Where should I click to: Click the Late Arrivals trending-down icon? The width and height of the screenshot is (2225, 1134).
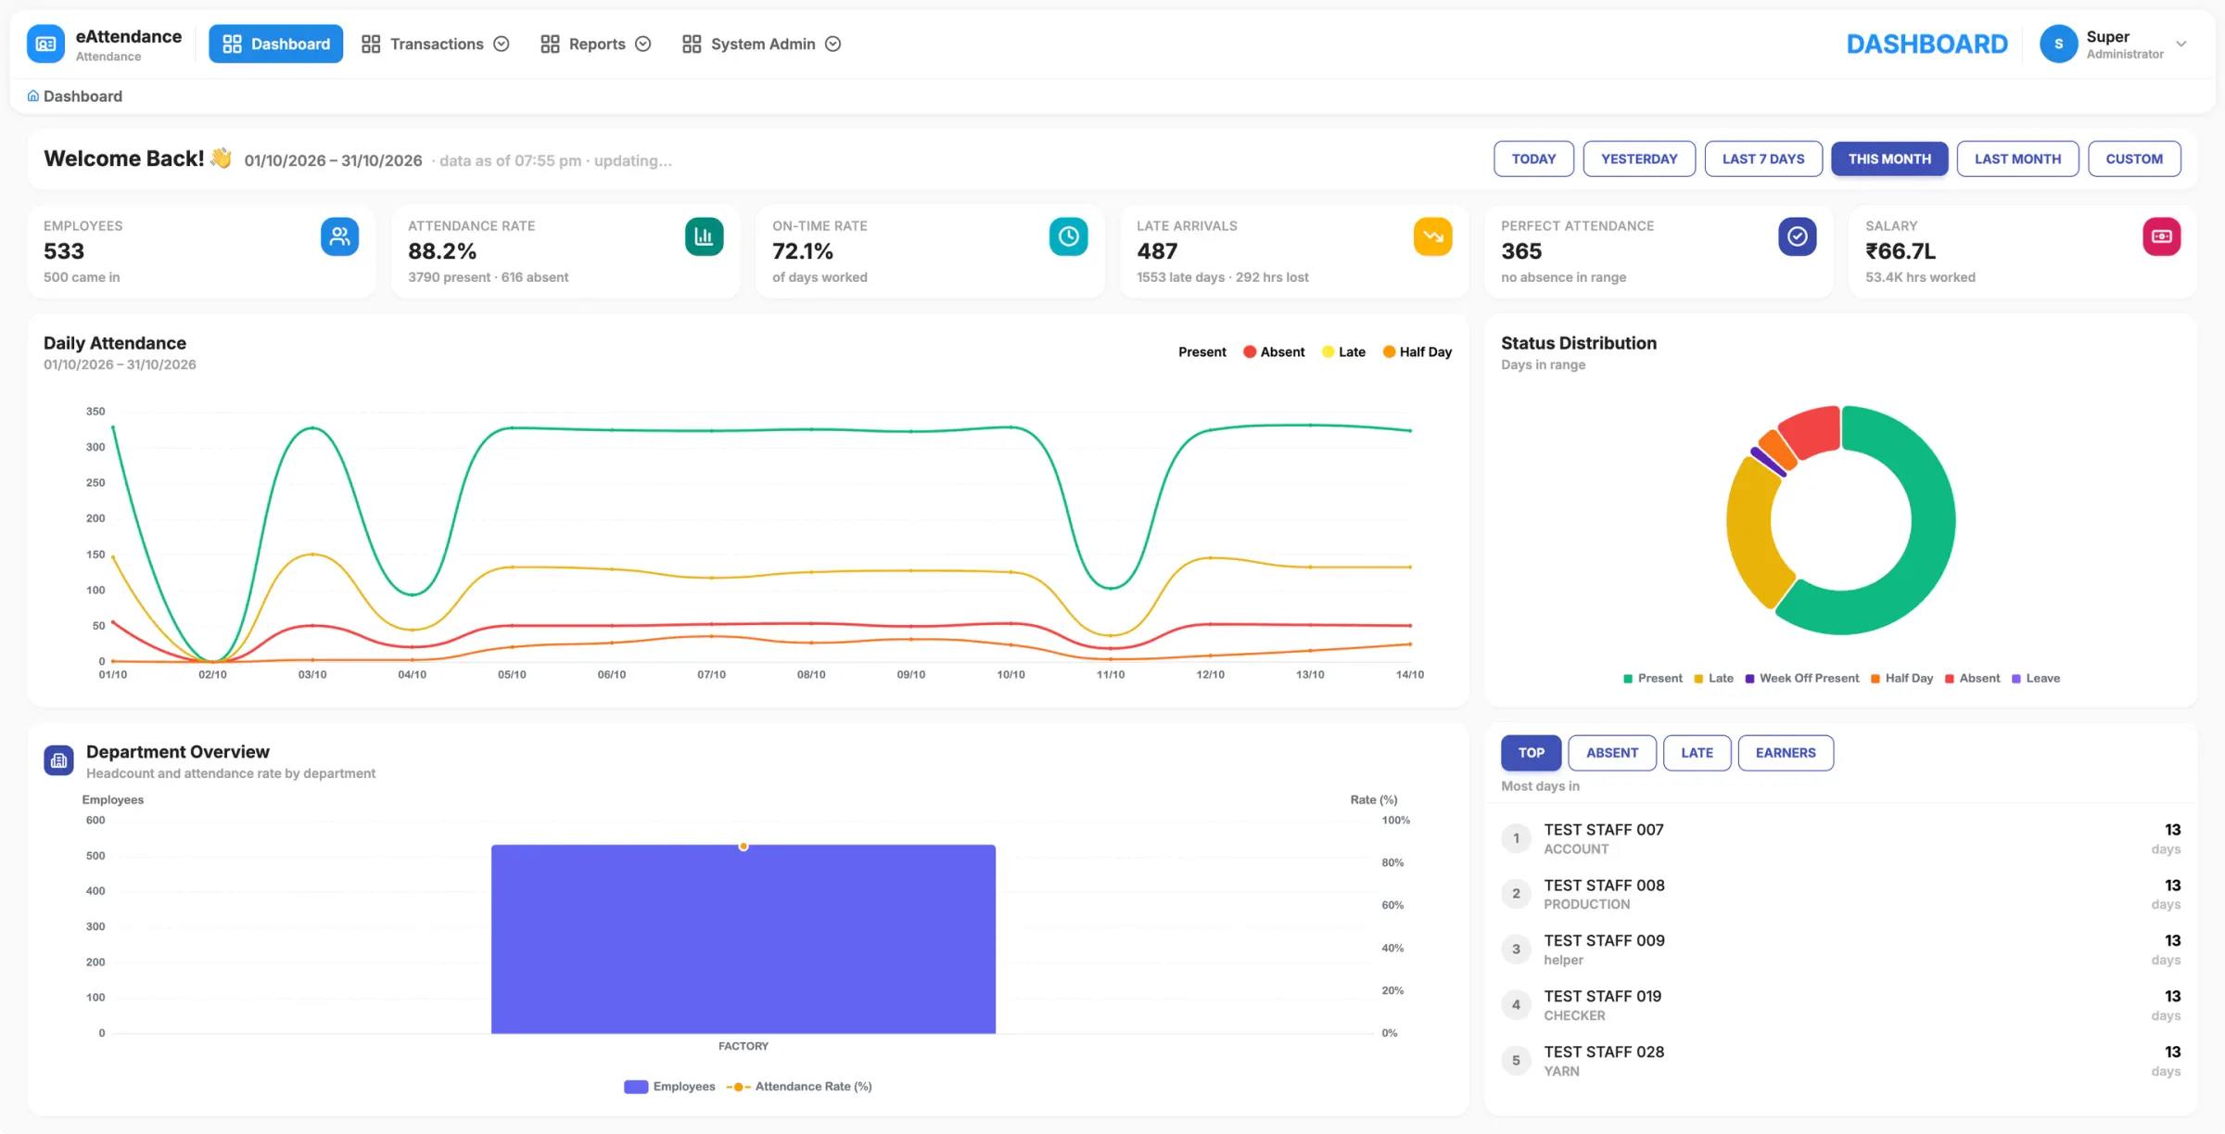click(x=1432, y=236)
